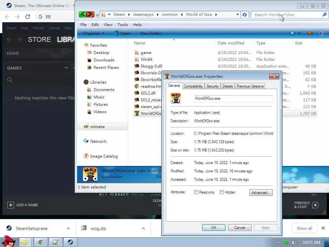Check the Read-only attribute checkbox

tap(196, 192)
